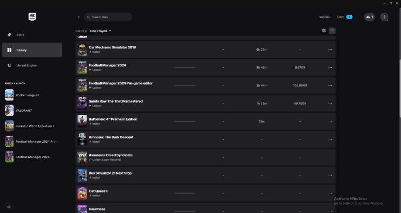401x213 pixels.
Task: Open options menu for Football Manager 2024
Action: 330,67
